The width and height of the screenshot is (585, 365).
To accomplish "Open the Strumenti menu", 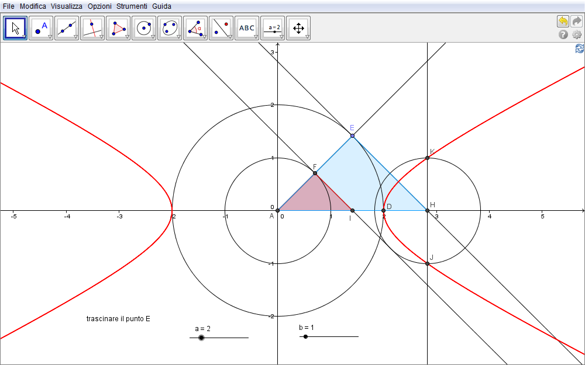I will tap(132, 6).
